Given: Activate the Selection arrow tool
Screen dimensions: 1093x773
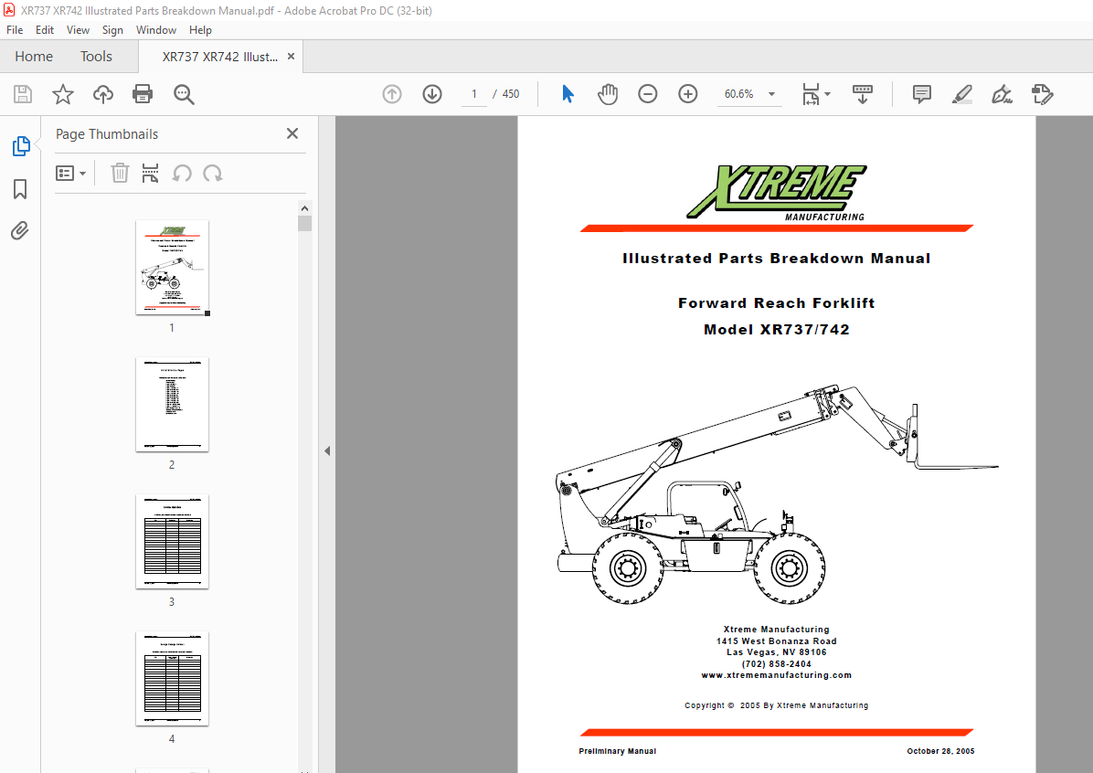Looking at the screenshot, I should 568,94.
